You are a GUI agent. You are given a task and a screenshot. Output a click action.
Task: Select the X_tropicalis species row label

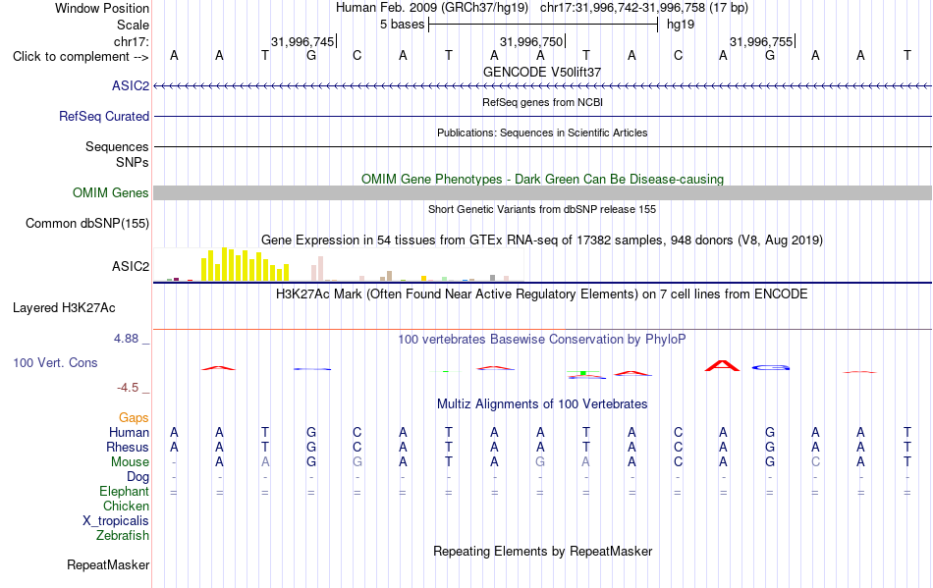click(116, 521)
